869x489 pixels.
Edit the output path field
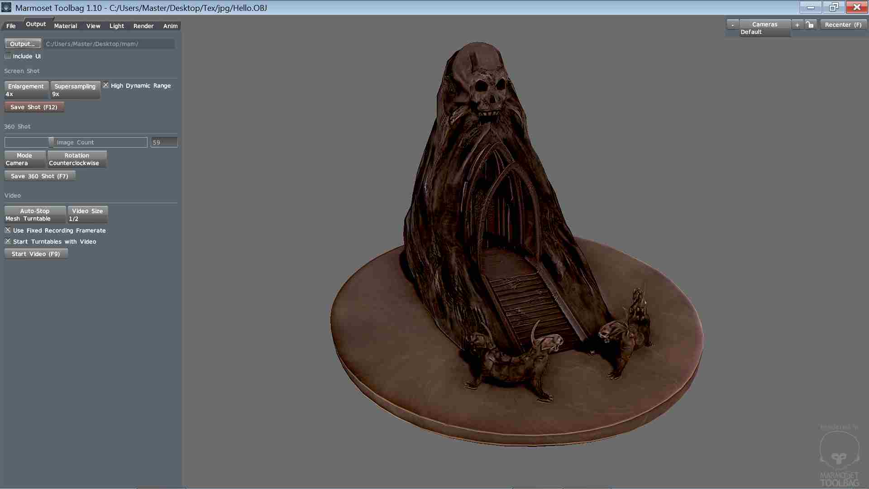(x=109, y=44)
